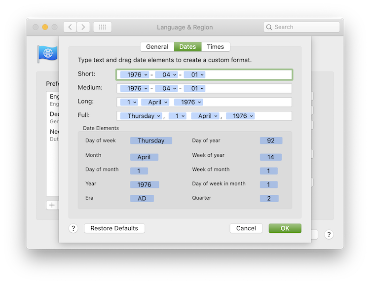Click empty area of Short format field

click(248, 75)
